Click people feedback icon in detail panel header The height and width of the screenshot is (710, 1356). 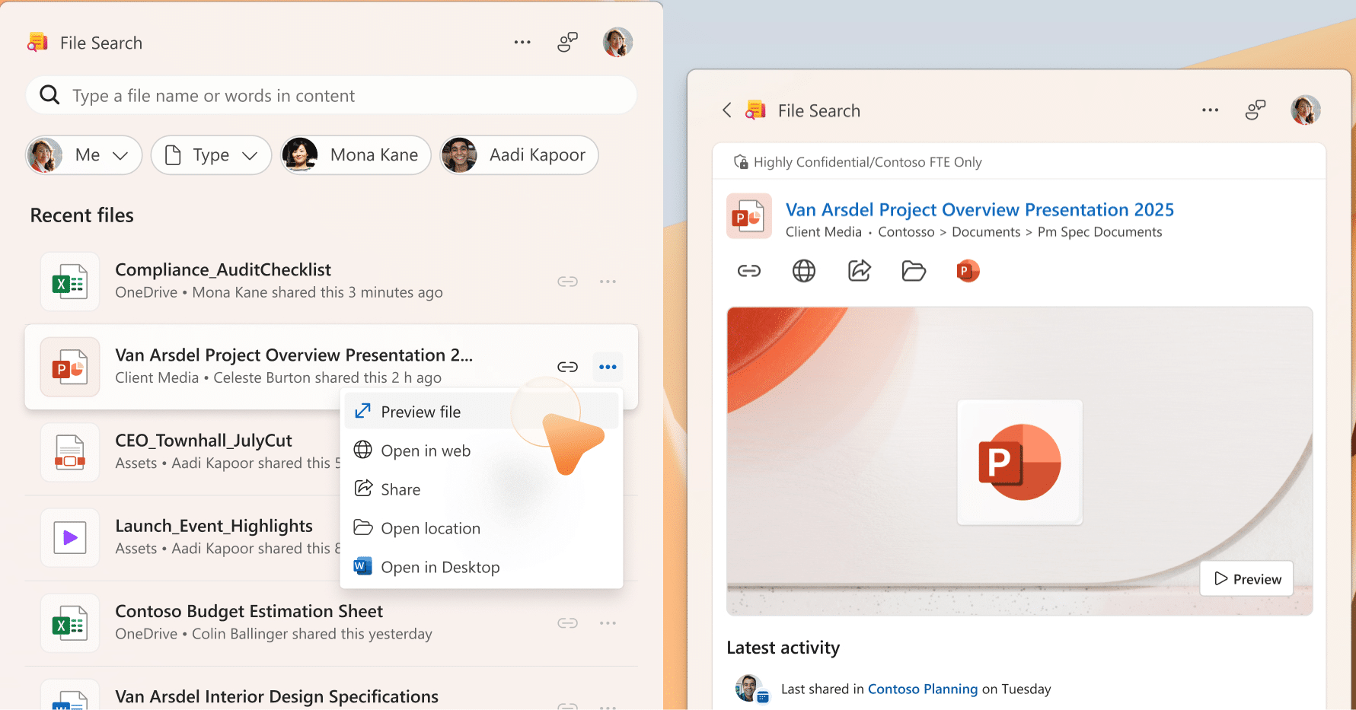[1255, 110]
